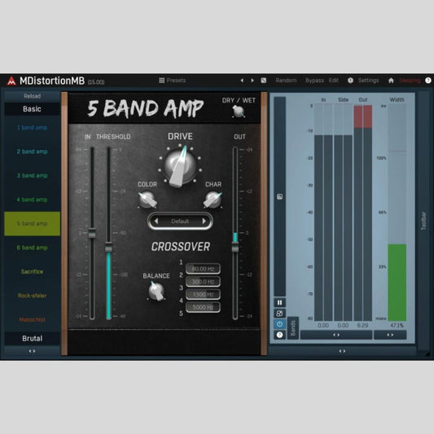Viewport: 434px width, 434px height.
Task: Click the small icon on meter sidebar strip
Action: click(x=279, y=197)
